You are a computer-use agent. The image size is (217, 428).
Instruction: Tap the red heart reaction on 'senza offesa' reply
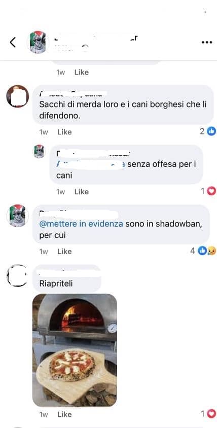[211, 191]
